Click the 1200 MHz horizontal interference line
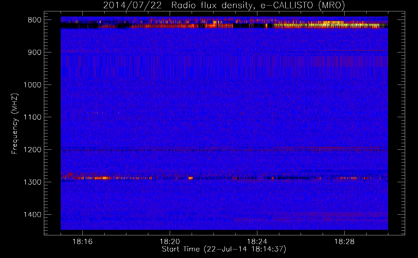418x258 pixels. tap(224, 150)
